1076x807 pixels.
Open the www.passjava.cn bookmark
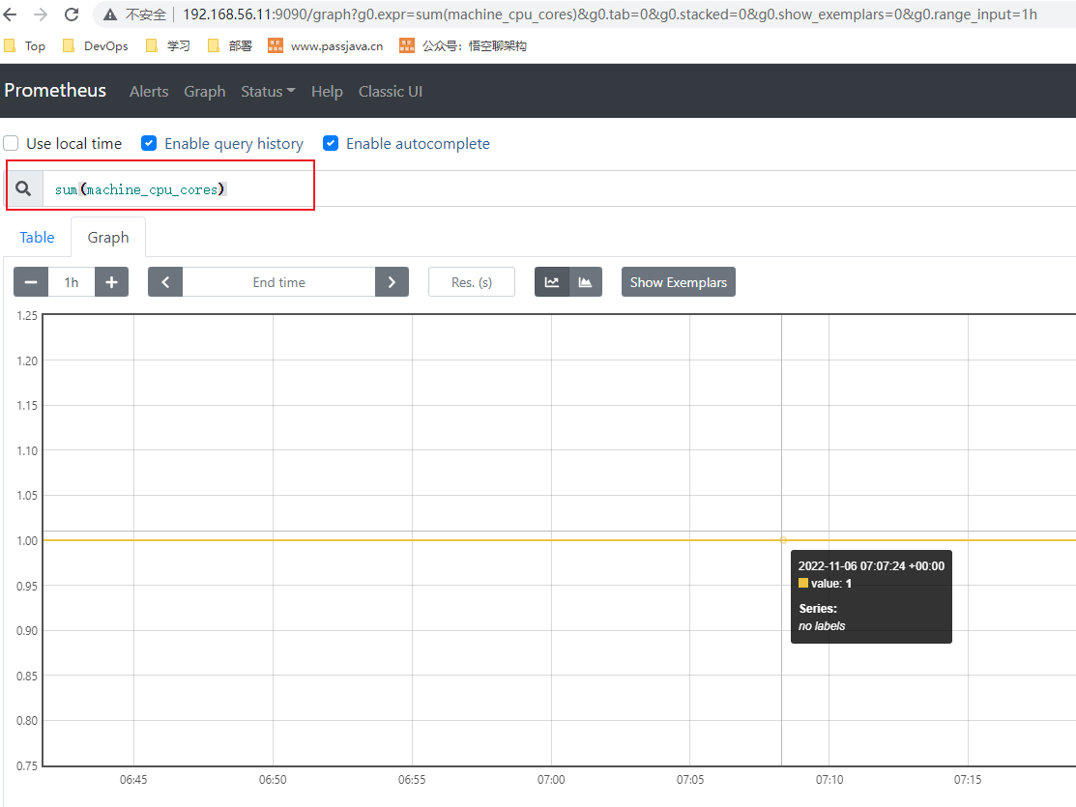[x=325, y=46]
